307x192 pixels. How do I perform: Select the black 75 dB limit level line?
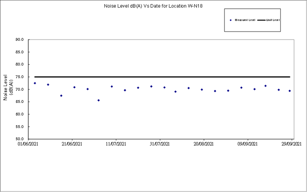coord(161,77)
